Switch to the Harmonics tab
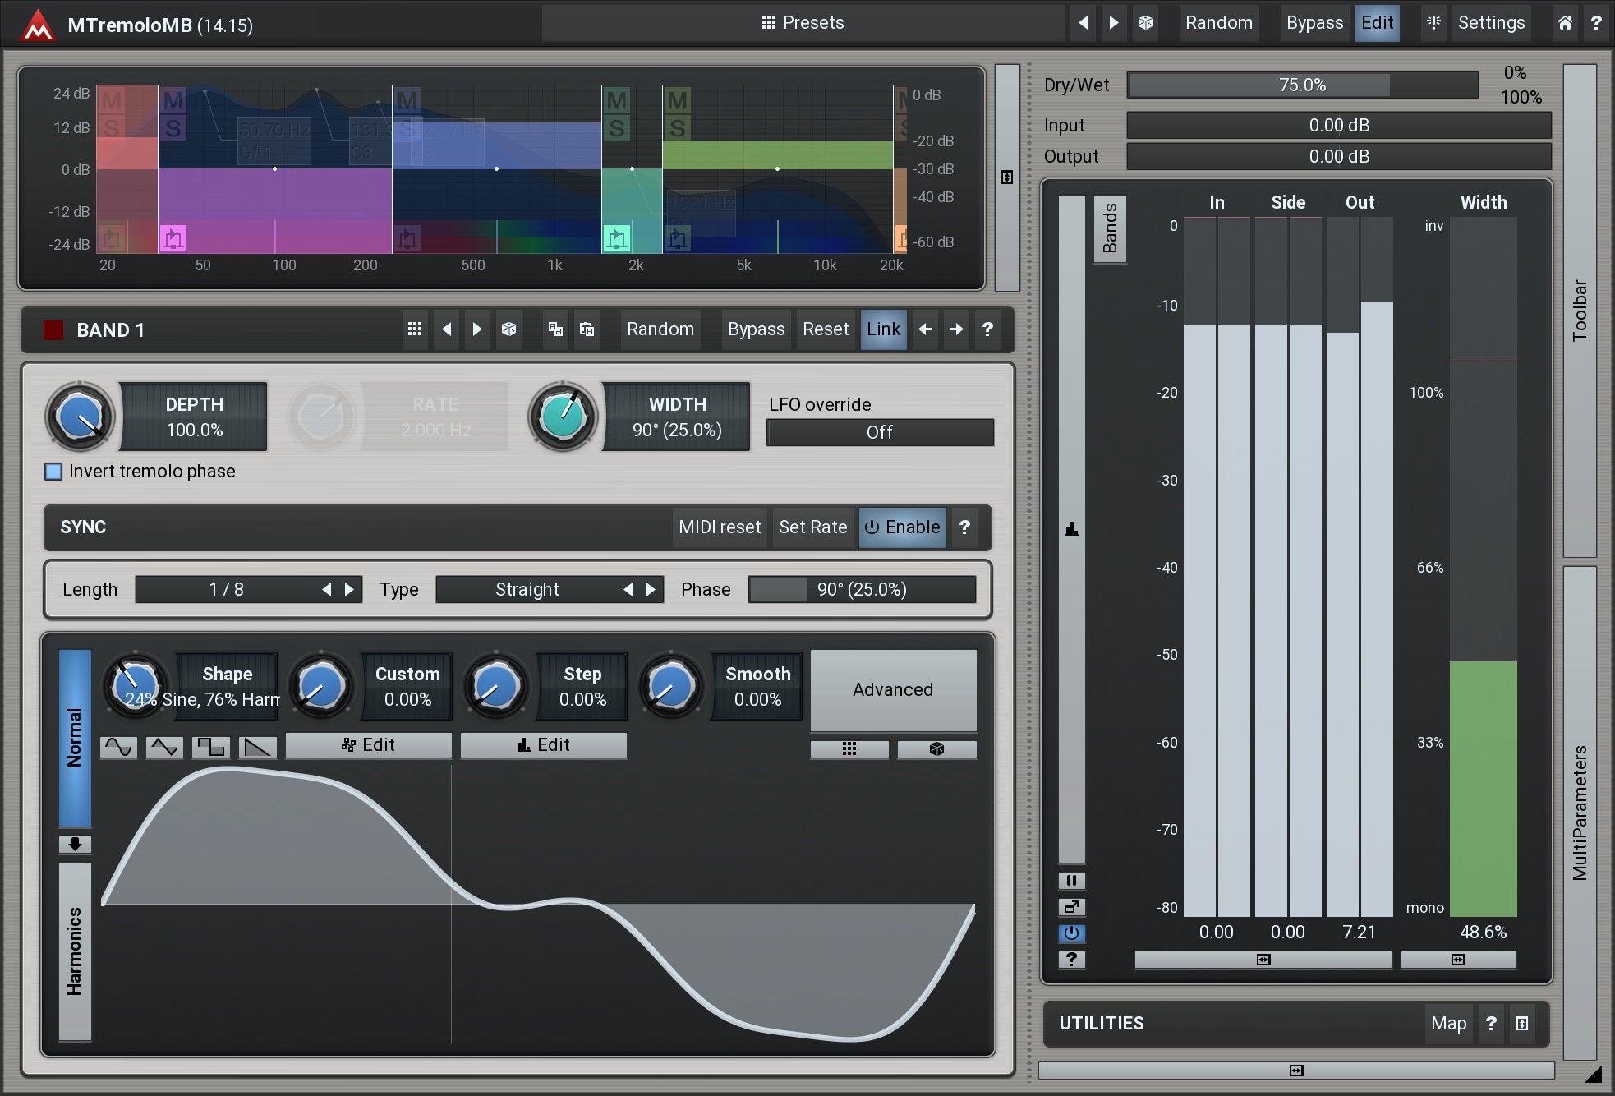Image resolution: width=1615 pixels, height=1096 pixels. pyautogui.click(x=75, y=951)
